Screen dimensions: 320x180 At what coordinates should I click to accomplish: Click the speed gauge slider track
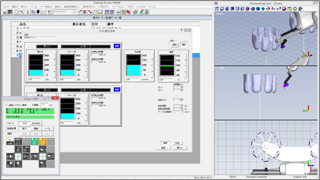pos(185,65)
